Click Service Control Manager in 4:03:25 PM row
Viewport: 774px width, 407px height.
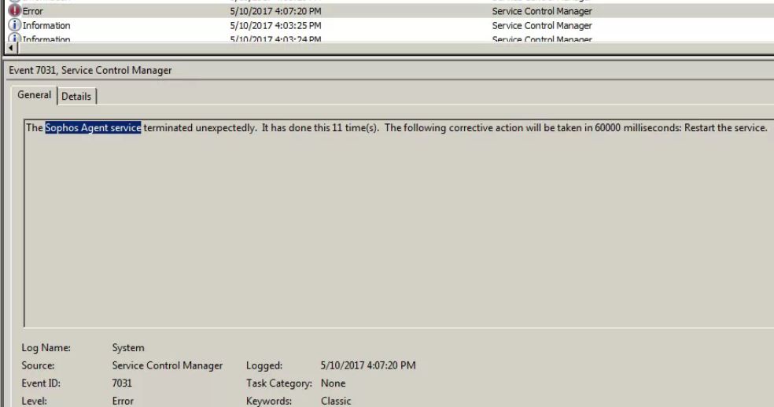pos(542,25)
